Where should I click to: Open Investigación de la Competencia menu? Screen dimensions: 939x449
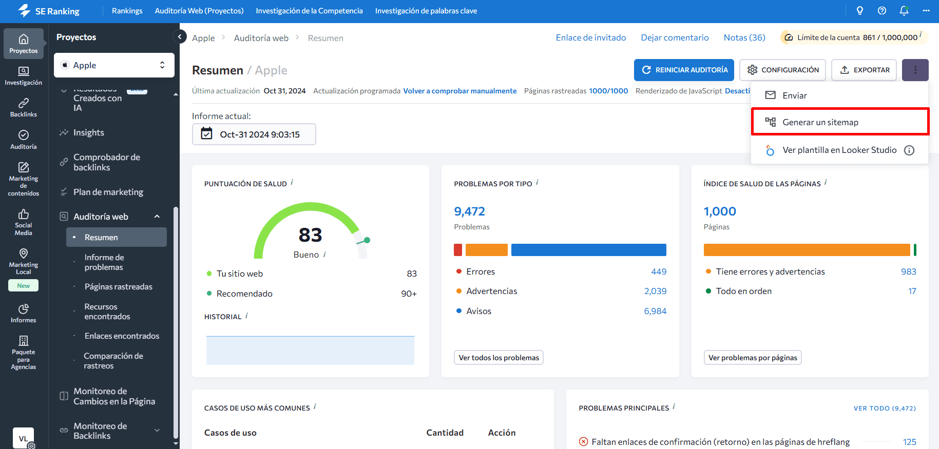tap(309, 11)
